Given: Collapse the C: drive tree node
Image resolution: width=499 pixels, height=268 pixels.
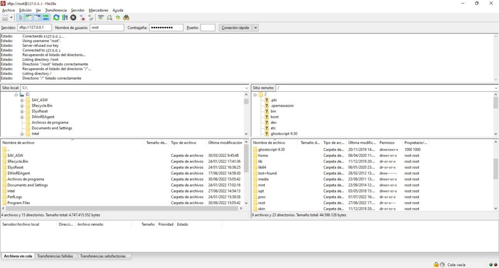Looking at the screenshot, I should click(16, 95).
